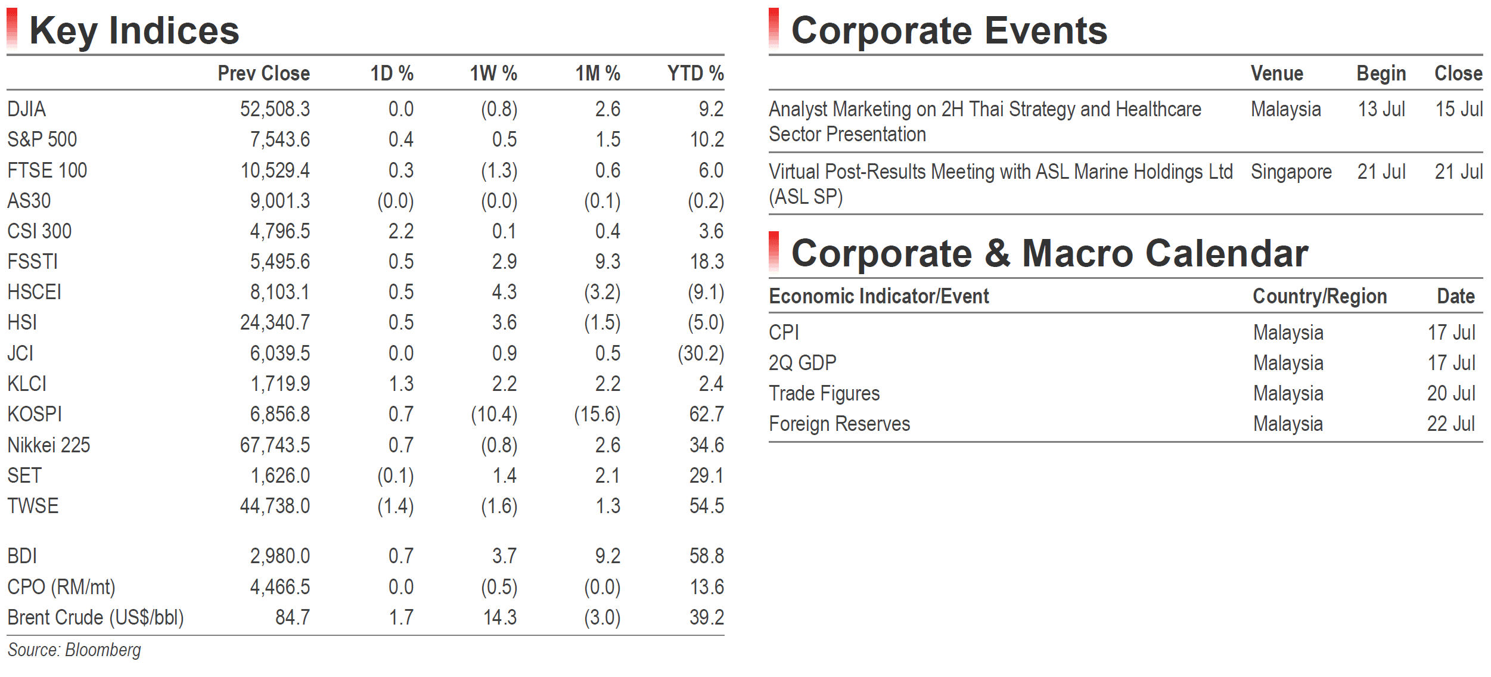Open the Virtual Post-Results Meeting with ASL Marine event
Viewport: 1491px width, 677px height.
pos(1001,184)
